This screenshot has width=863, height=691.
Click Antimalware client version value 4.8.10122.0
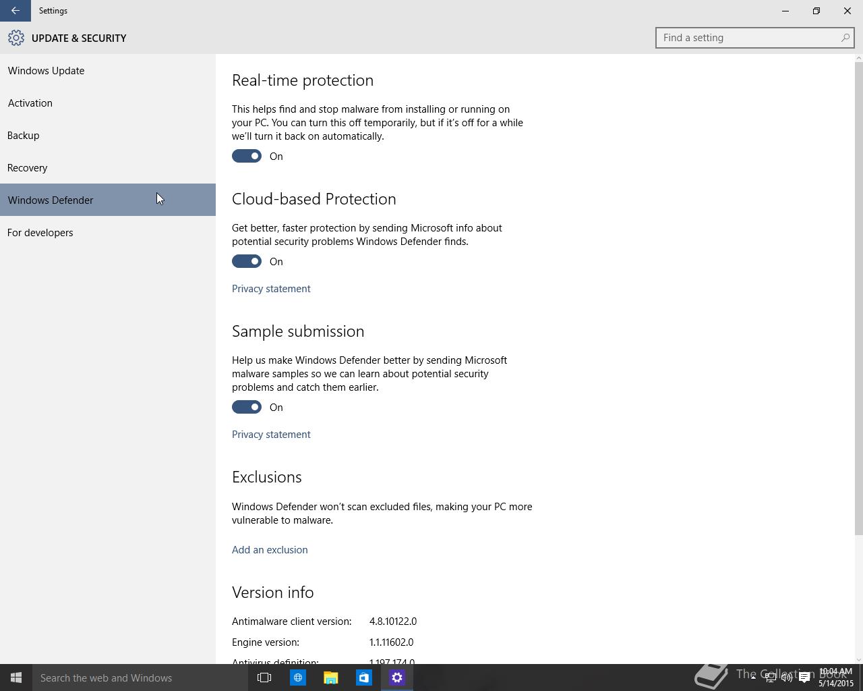click(393, 621)
